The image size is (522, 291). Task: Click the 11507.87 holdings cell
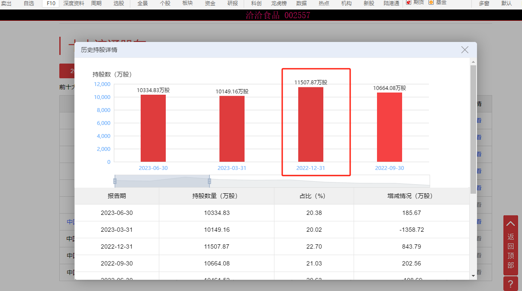[217, 246]
